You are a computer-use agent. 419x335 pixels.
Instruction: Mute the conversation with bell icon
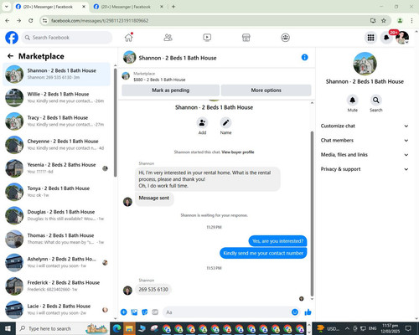[x=353, y=100]
